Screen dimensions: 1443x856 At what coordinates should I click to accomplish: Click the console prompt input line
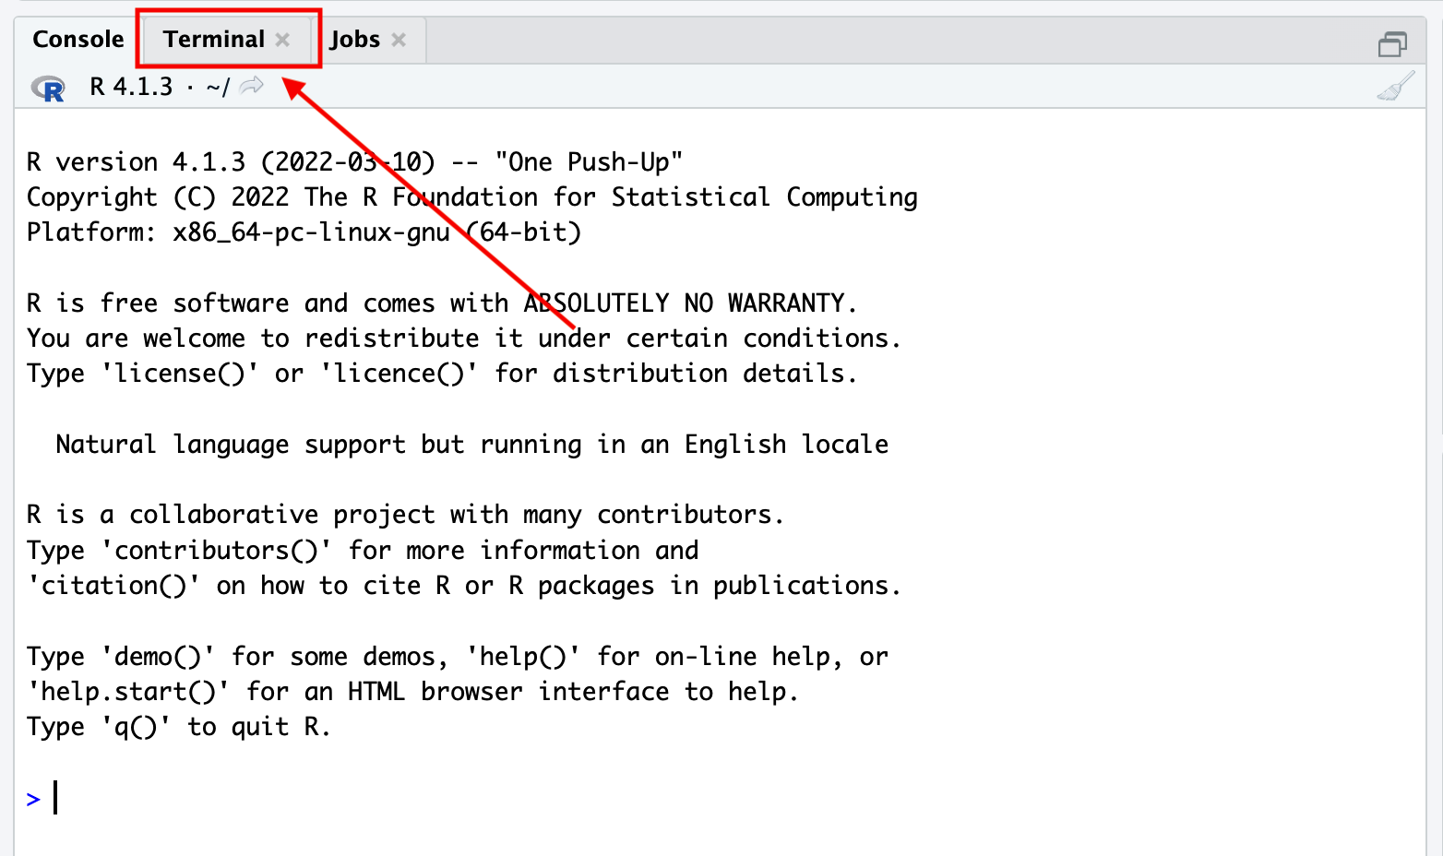click(x=720, y=798)
